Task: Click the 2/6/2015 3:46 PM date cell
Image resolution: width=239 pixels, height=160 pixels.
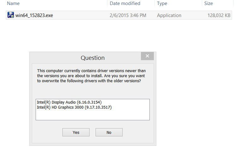Action: (128, 15)
